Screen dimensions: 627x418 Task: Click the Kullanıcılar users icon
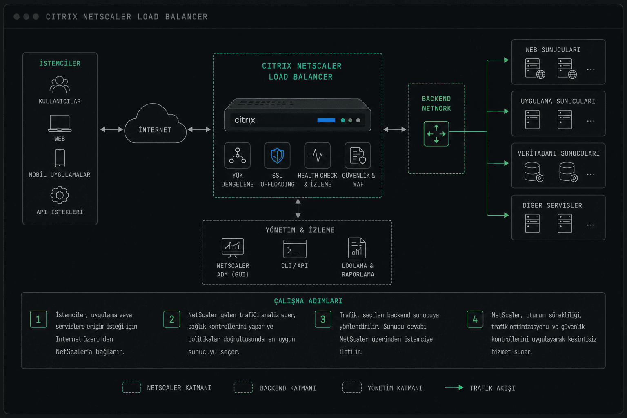(60, 85)
